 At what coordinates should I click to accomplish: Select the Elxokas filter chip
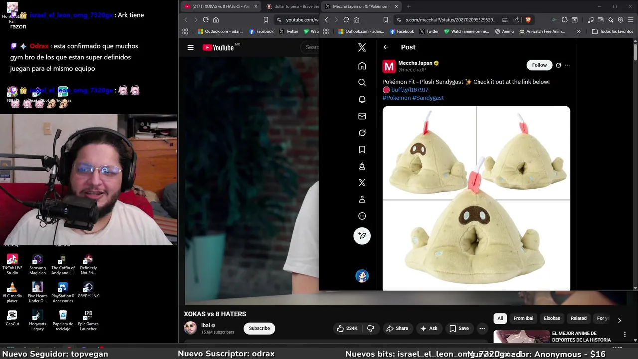coord(552,318)
